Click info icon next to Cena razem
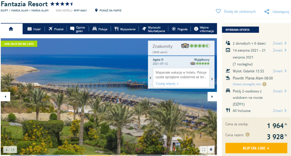 tap(248, 135)
